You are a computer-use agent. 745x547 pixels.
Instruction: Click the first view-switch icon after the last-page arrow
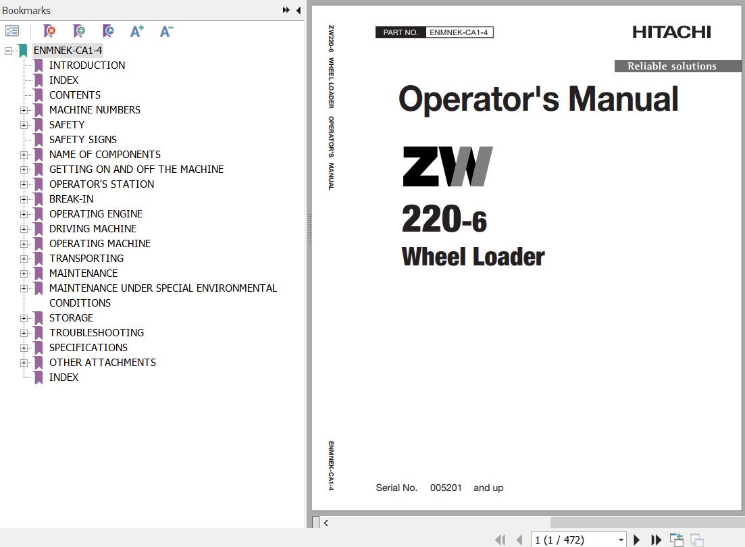677,540
